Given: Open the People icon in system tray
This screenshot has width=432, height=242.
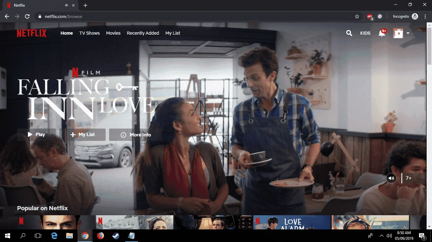Looking at the screenshot, I should coord(370,236).
